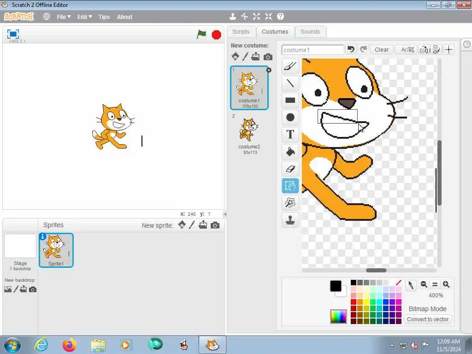Select the Remove background wand tool
Viewport: 472px width, 354px height.
[290, 203]
